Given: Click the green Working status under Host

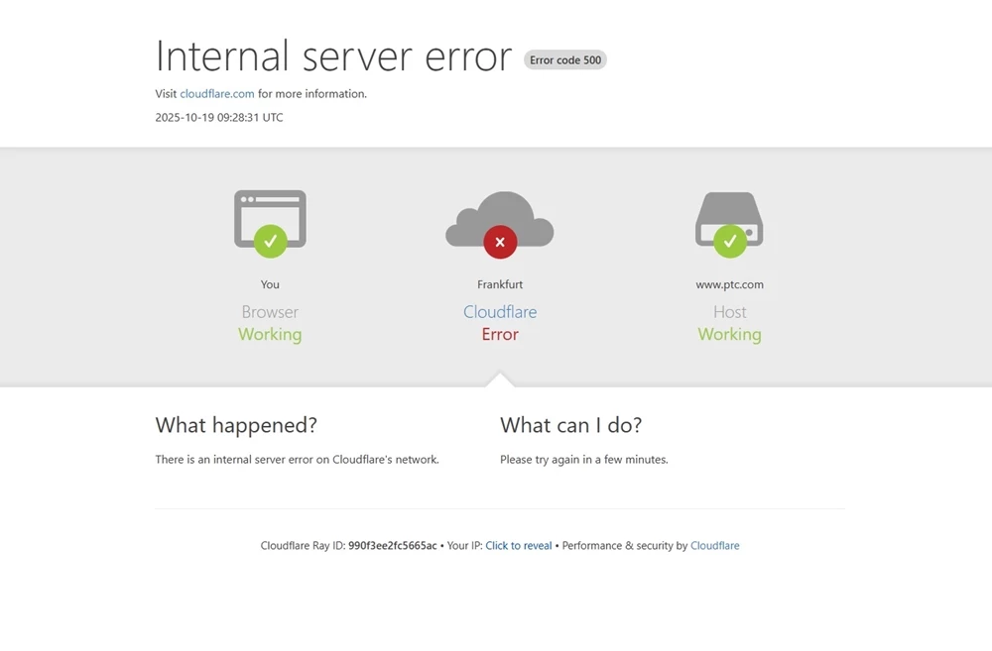Looking at the screenshot, I should (x=729, y=334).
